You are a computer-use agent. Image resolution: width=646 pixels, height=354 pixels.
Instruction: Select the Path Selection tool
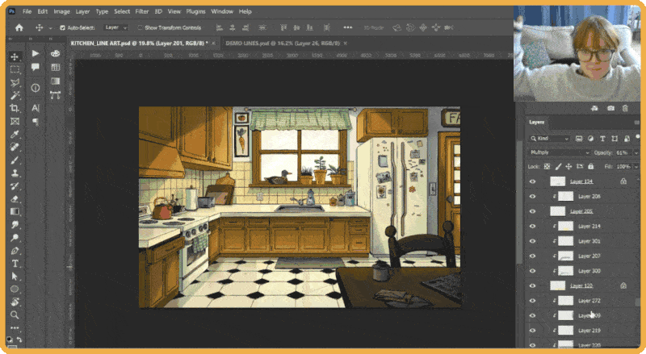click(15, 277)
